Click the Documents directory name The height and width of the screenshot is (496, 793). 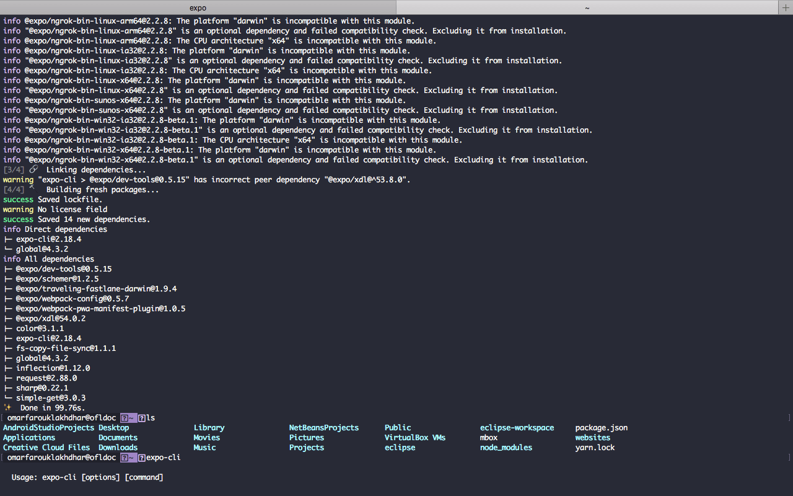118,438
